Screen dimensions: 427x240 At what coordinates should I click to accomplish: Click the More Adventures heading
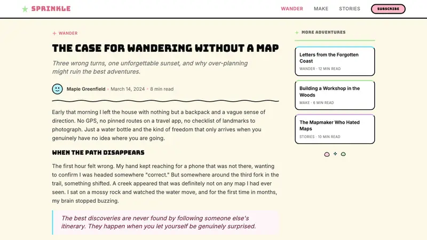[323, 32]
